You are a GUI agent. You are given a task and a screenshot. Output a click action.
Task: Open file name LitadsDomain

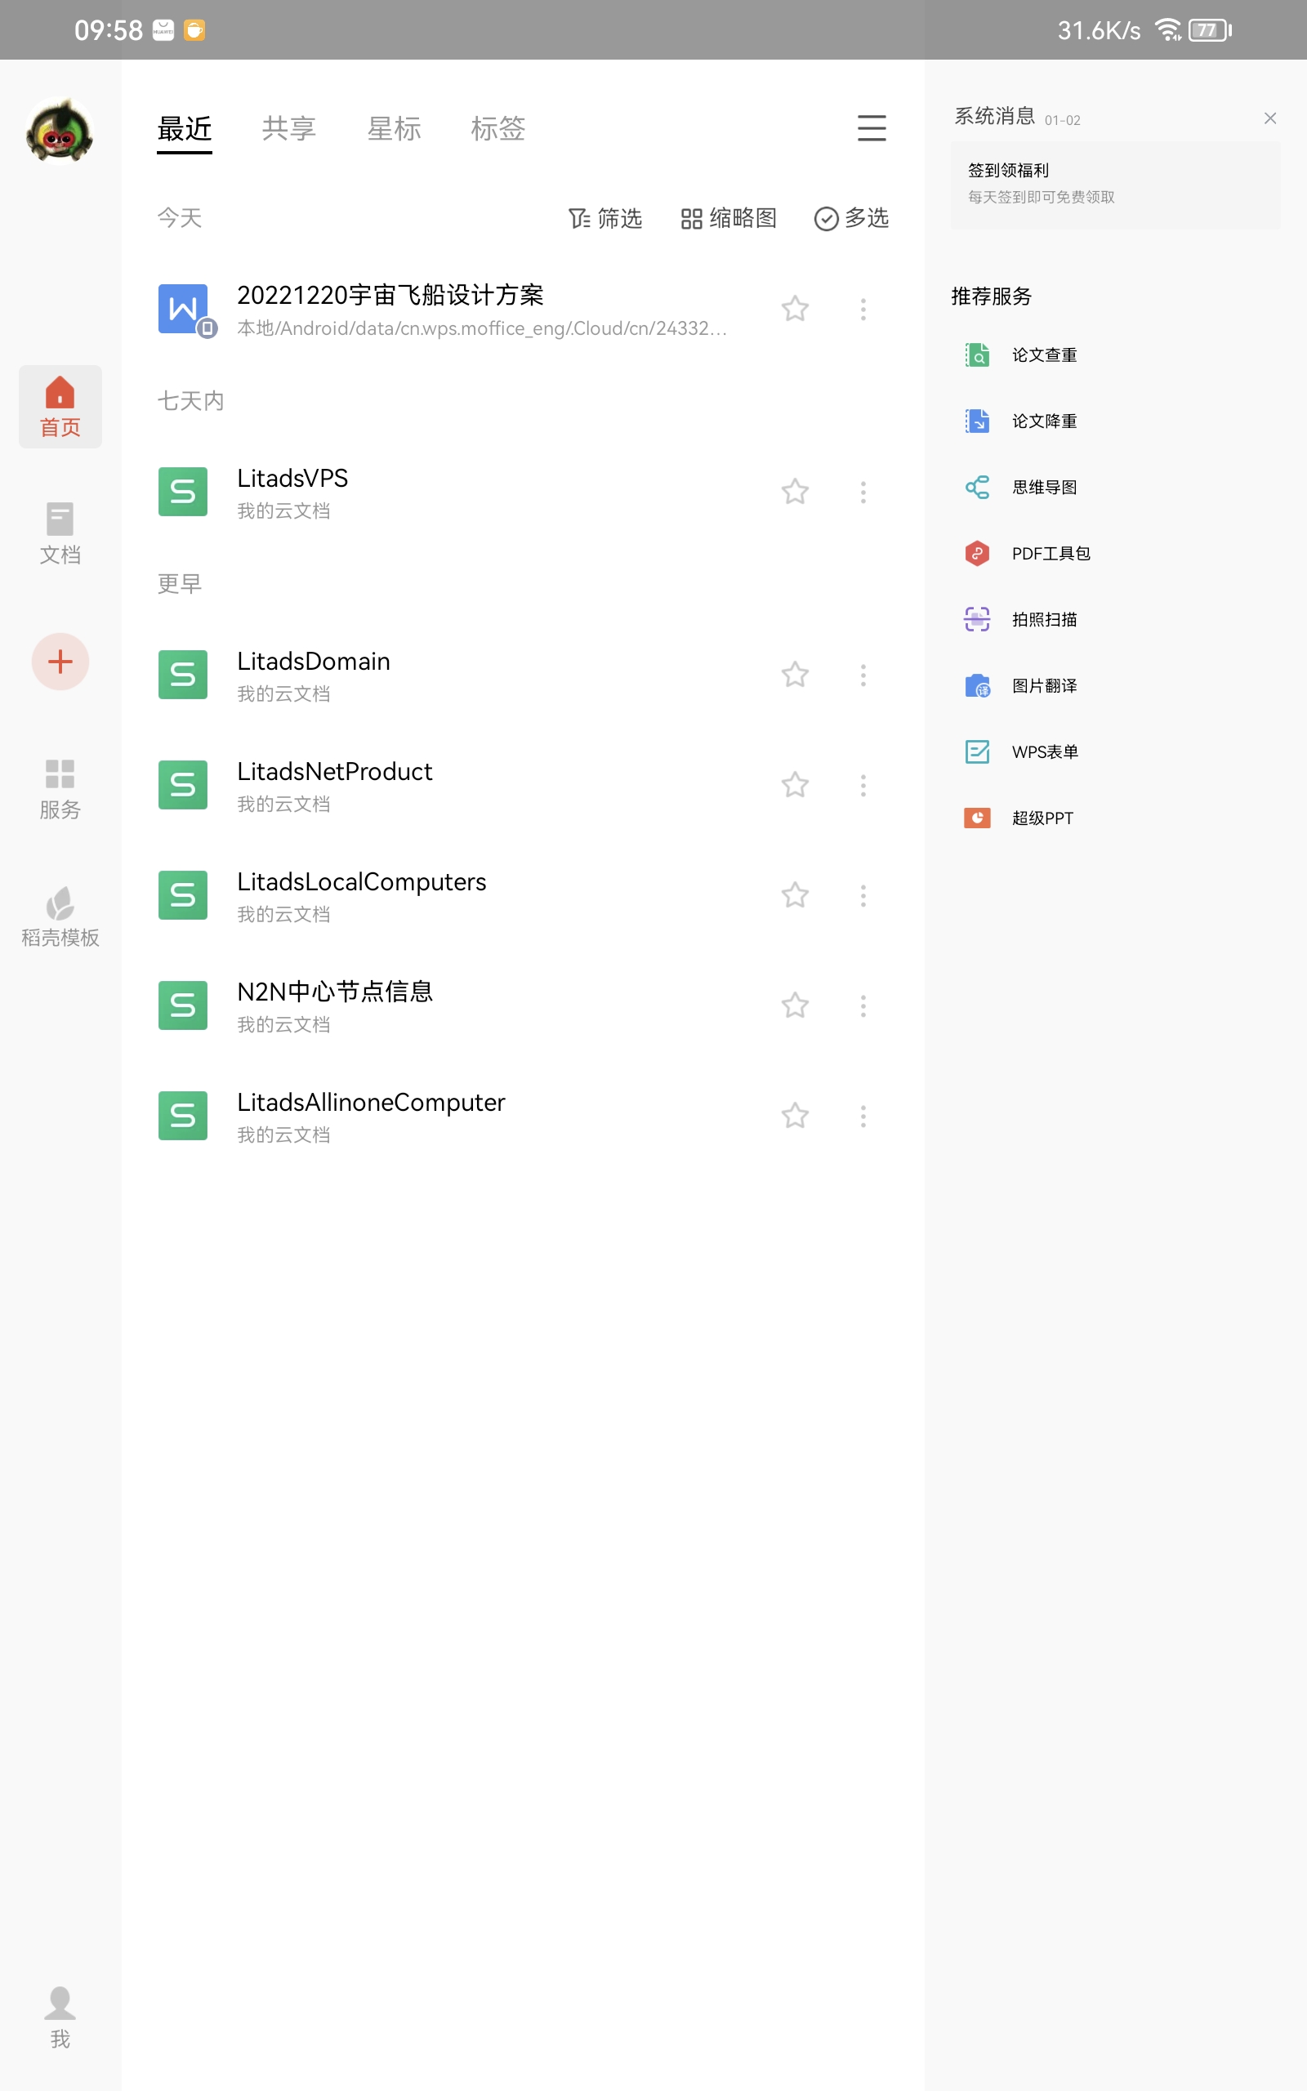click(x=314, y=662)
